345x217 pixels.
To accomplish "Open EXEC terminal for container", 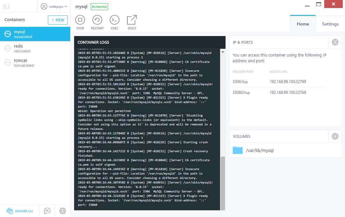I will tap(115, 22).
